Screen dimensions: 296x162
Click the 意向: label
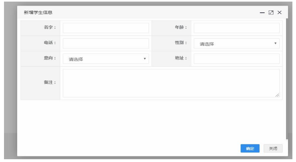click(x=50, y=58)
